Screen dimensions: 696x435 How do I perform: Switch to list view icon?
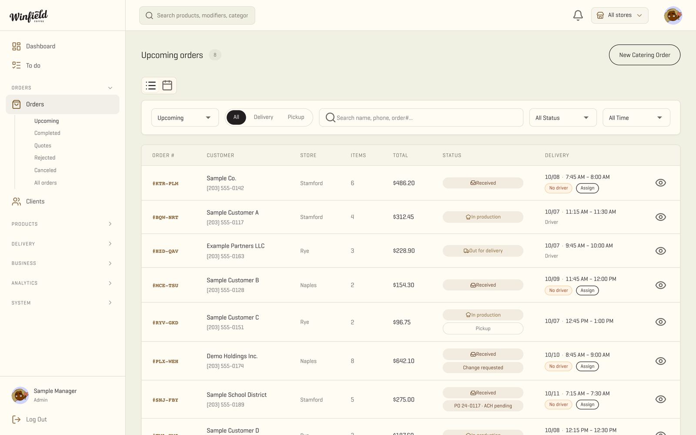(151, 85)
